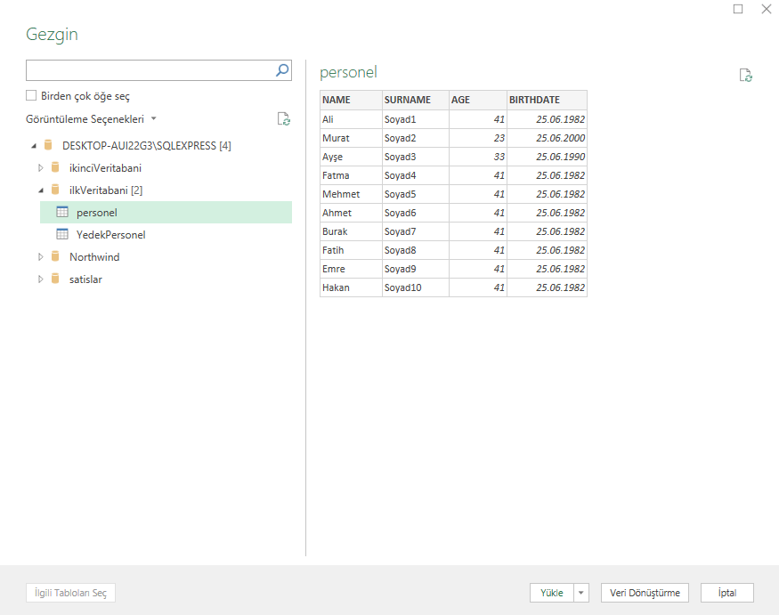This screenshot has width=779, height=615.
Task: Expand the Northwind database node
Action: (x=41, y=257)
